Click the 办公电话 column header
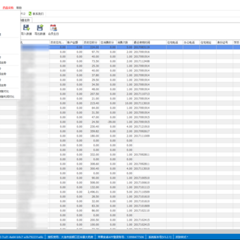The image size is (240, 240). point(191,43)
